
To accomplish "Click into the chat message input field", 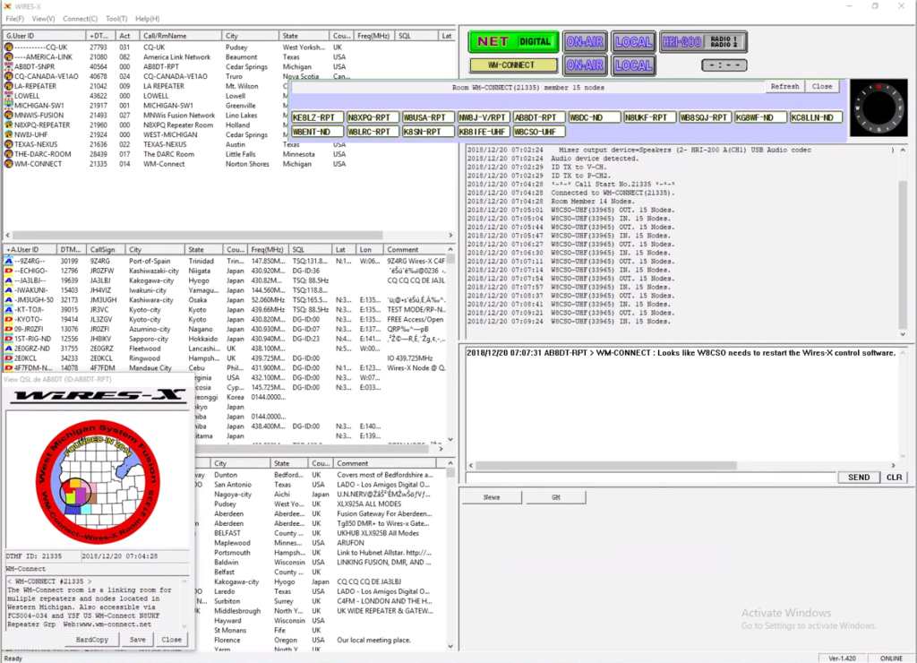I will 650,478.
